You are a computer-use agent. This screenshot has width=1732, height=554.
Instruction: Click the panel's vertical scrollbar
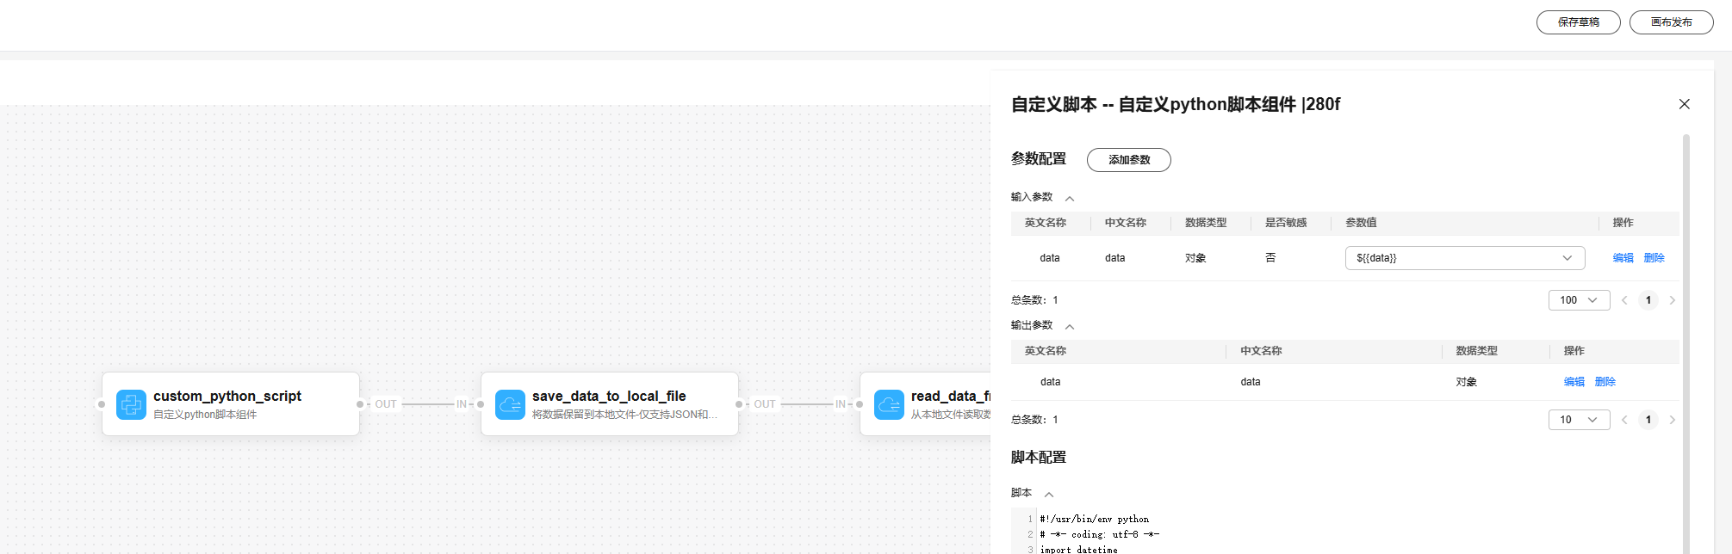click(x=1685, y=344)
